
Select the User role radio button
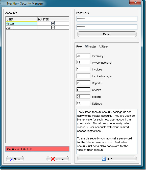click(101, 46)
